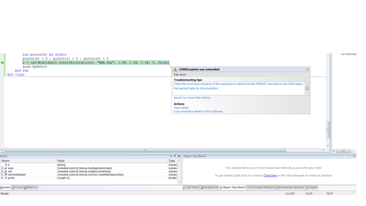Click the Name column header in Autos
Image resolution: width=366 pixels, height=206 pixels.
click(x=28, y=161)
